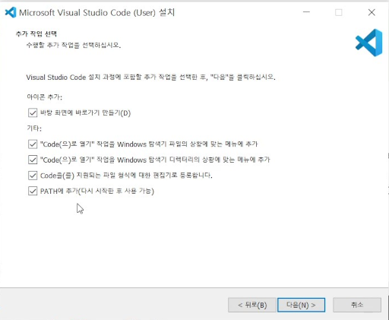Click the 다음(N) > button
The height and width of the screenshot is (320, 389).
click(x=301, y=305)
